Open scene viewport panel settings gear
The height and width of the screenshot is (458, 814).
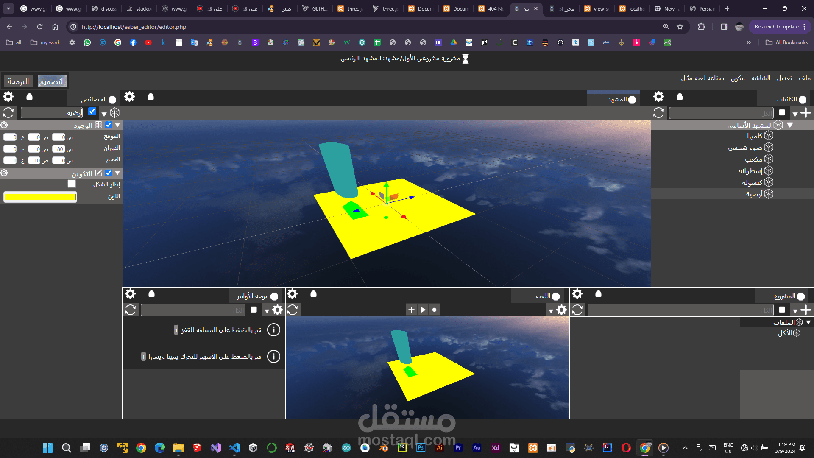point(130,97)
